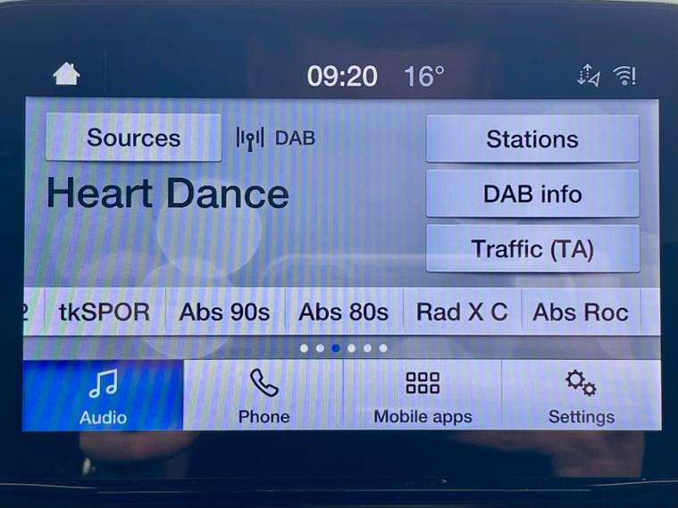Tap the Phone handset icon
678x508 pixels.
coord(264,383)
